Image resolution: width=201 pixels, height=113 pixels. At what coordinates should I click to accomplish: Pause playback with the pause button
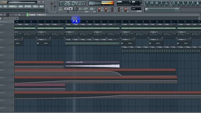66,9
